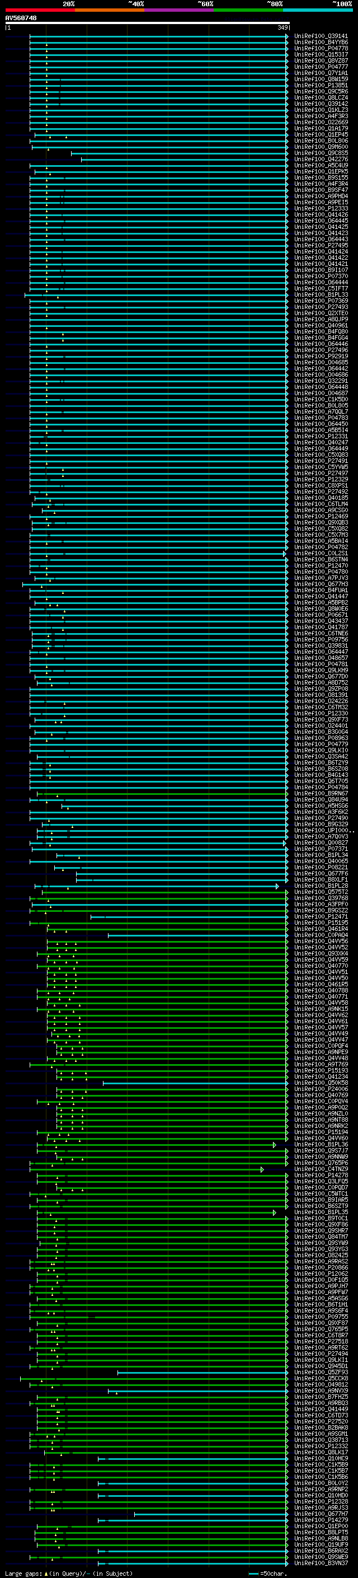358x1578 pixels.
Task: Select the UniRef100_Q00827 hit label
Action: [x=321, y=842]
